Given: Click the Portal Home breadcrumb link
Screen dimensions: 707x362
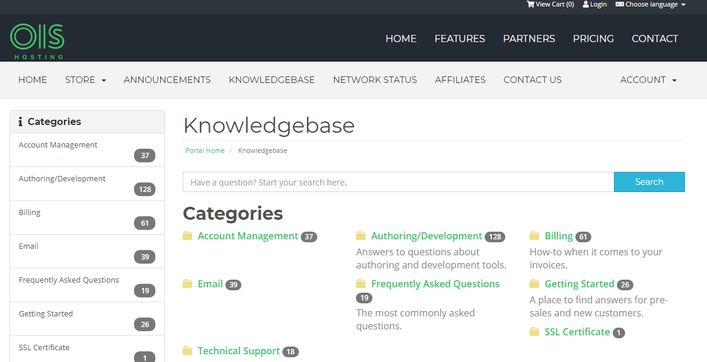Looking at the screenshot, I should pyautogui.click(x=205, y=150).
